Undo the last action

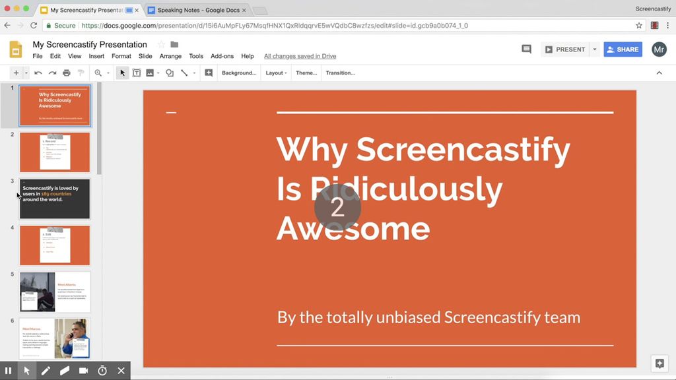pyautogui.click(x=38, y=73)
